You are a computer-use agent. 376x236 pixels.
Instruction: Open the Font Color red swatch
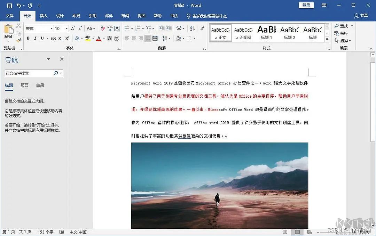99,38
